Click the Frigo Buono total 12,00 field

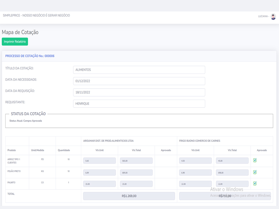(x=232, y=184)
